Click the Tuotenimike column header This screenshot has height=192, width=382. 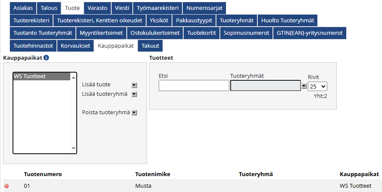coord(153,174)
